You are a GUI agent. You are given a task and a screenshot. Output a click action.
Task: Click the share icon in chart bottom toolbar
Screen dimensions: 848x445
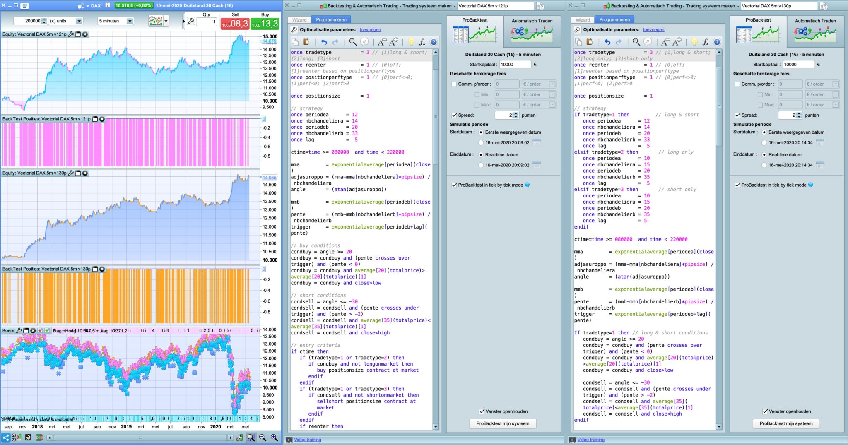click(x=6, y=438)
